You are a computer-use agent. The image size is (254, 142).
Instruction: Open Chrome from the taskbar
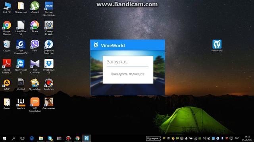(x=77, y=138)
